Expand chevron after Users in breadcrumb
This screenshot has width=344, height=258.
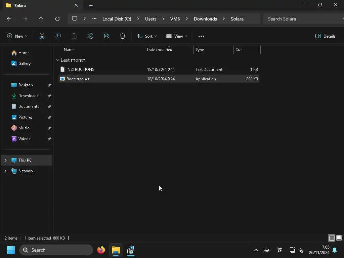[163, 19]
